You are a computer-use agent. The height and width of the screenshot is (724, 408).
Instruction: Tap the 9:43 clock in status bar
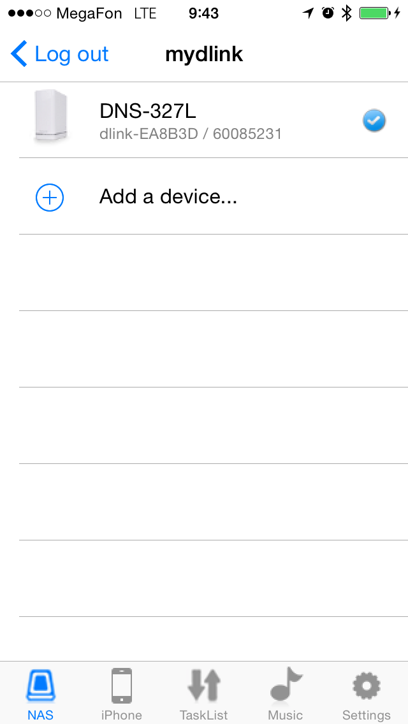[203, 13]
